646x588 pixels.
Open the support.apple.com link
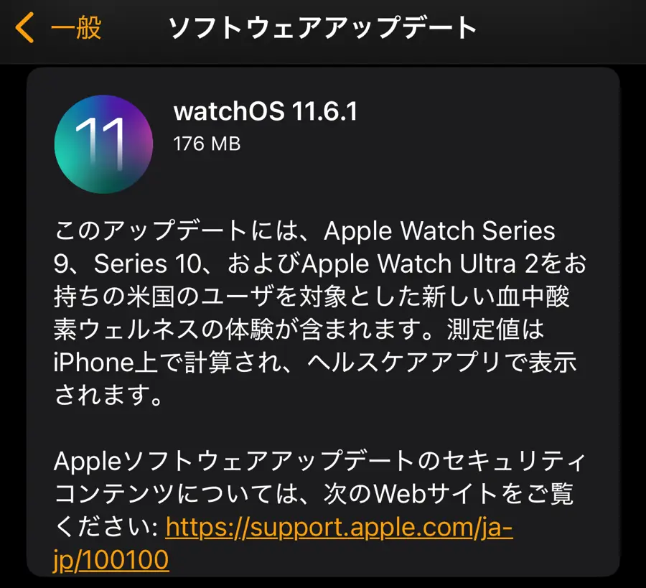[x=339, y=528]
